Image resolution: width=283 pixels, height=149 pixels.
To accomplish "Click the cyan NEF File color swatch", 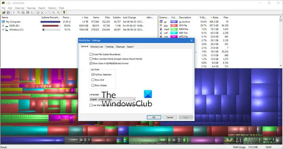I will [x=174, y=33].
